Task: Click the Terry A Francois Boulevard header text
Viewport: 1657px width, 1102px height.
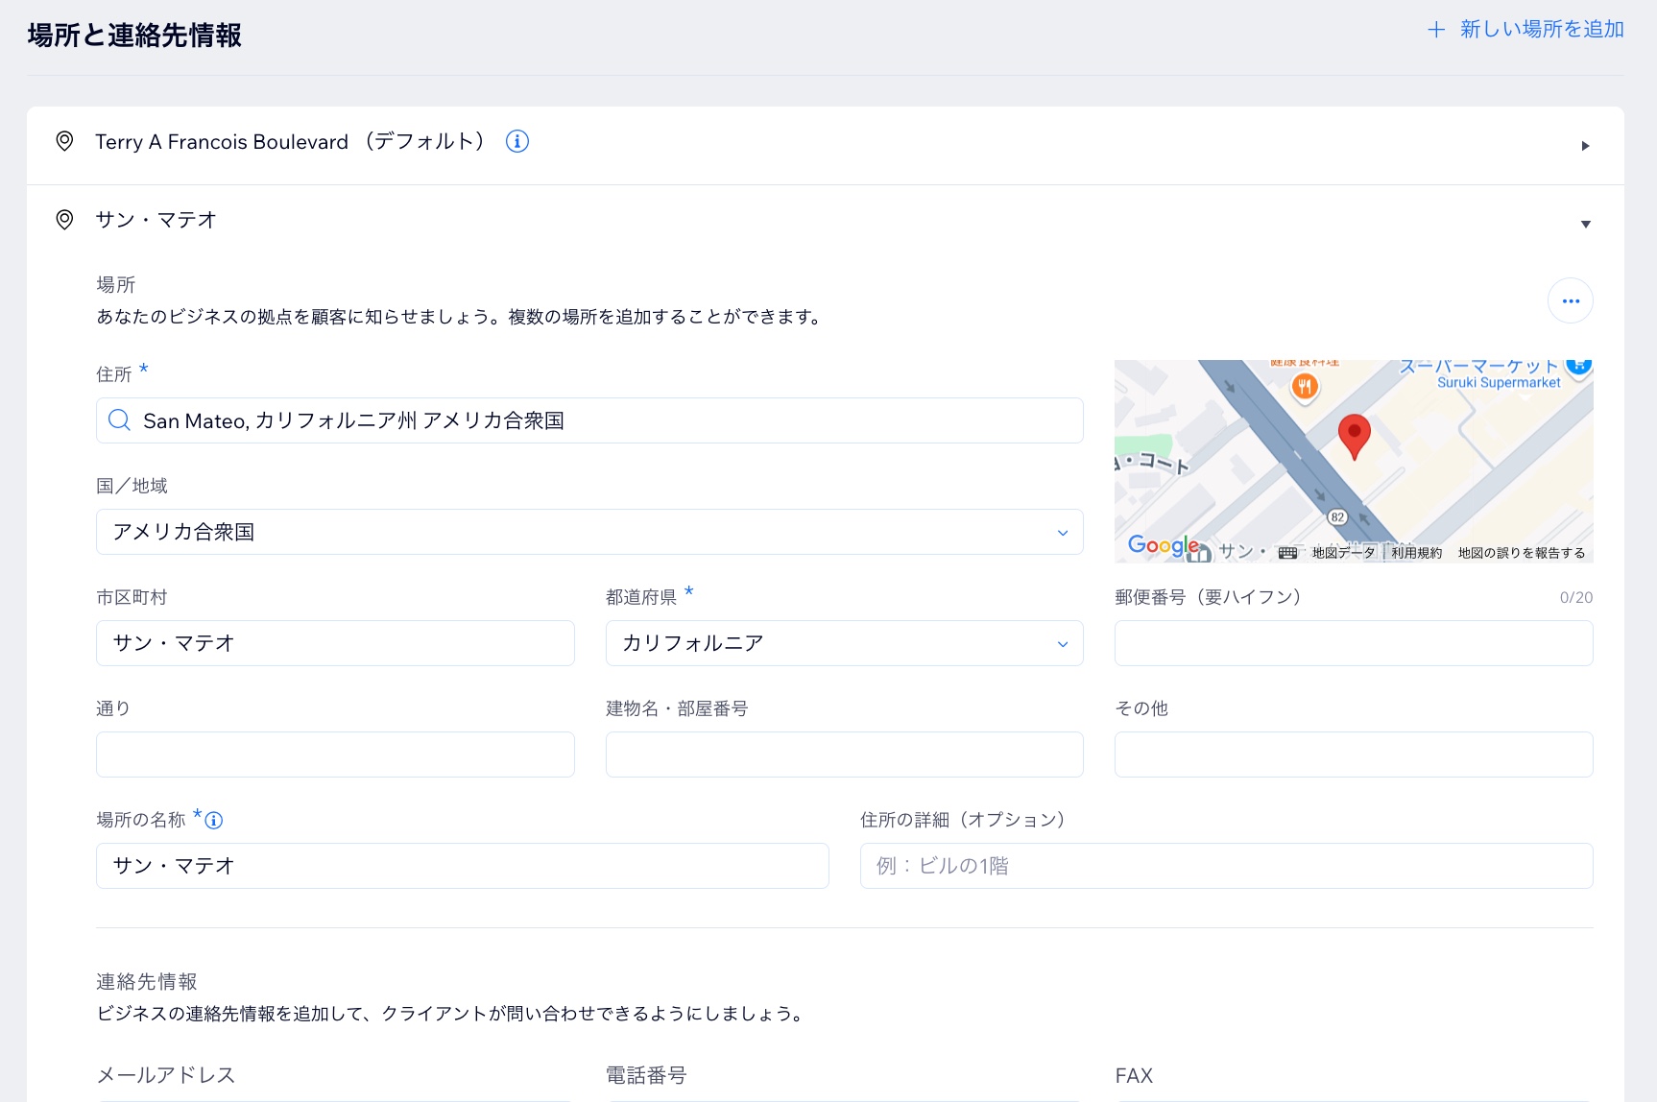Action: click(222, 141)
